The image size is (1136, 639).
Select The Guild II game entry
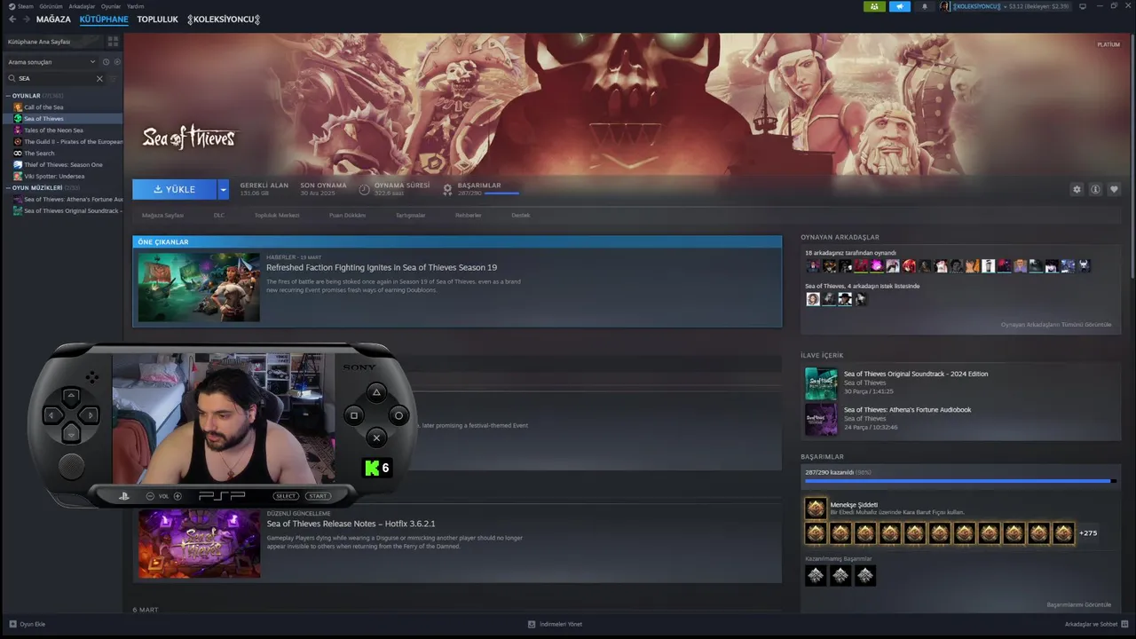click(73, 142)
